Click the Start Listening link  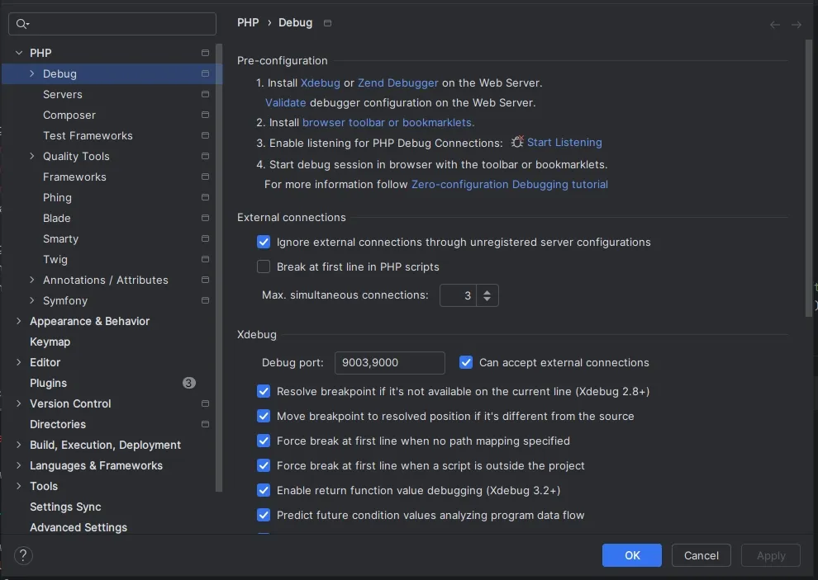coord(564,142)
